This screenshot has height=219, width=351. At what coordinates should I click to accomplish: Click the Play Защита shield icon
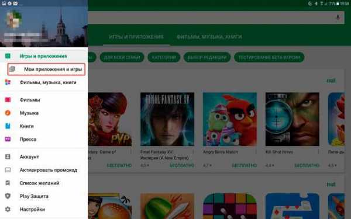(8, 196)
